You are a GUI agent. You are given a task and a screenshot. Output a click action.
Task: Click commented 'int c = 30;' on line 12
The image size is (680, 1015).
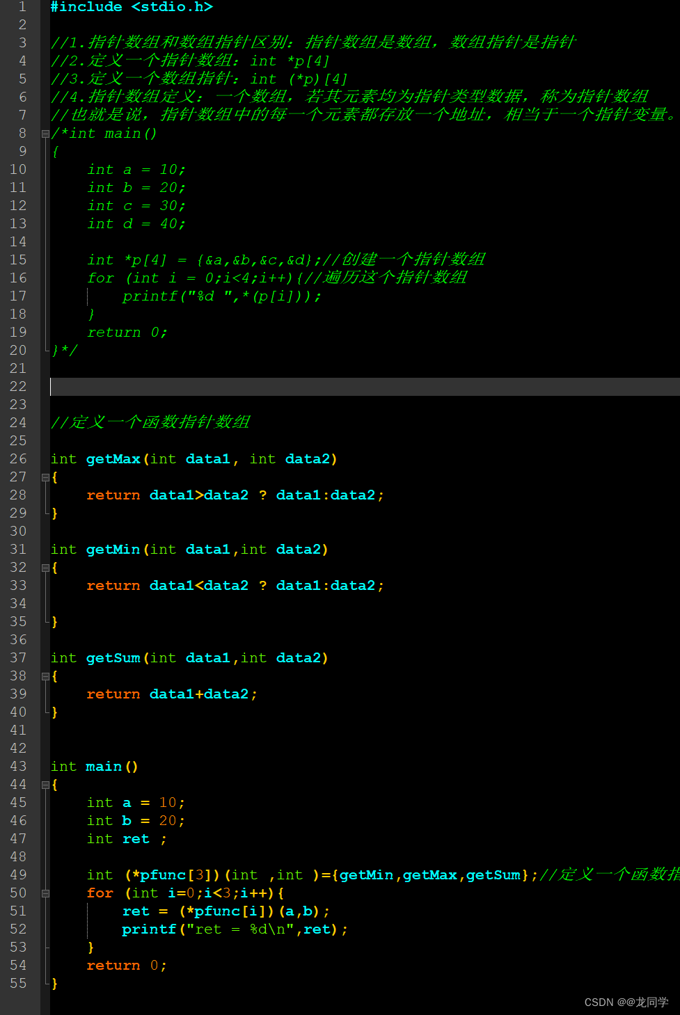coord(136,206)
